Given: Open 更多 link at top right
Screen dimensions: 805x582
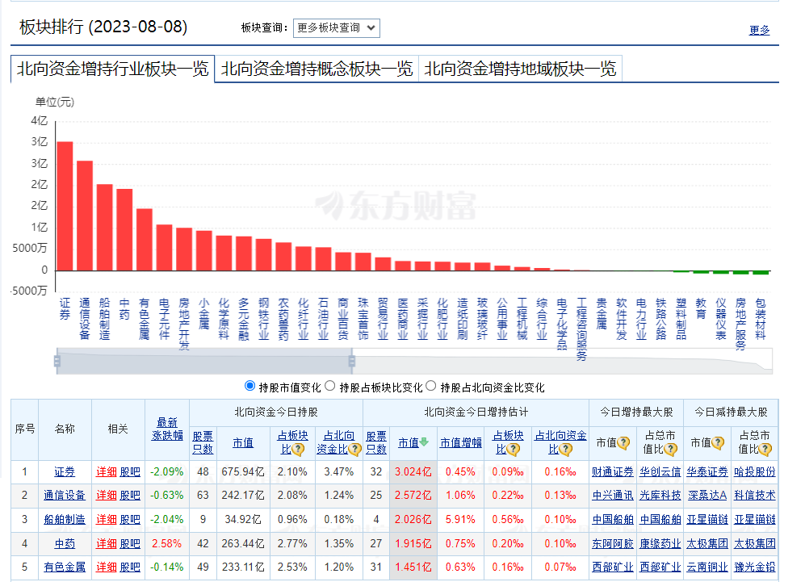Looking at the screenshot, I should click(x=759, y=30).
